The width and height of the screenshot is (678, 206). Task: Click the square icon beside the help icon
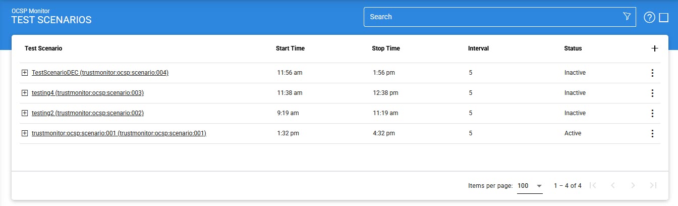pos(664,18)
